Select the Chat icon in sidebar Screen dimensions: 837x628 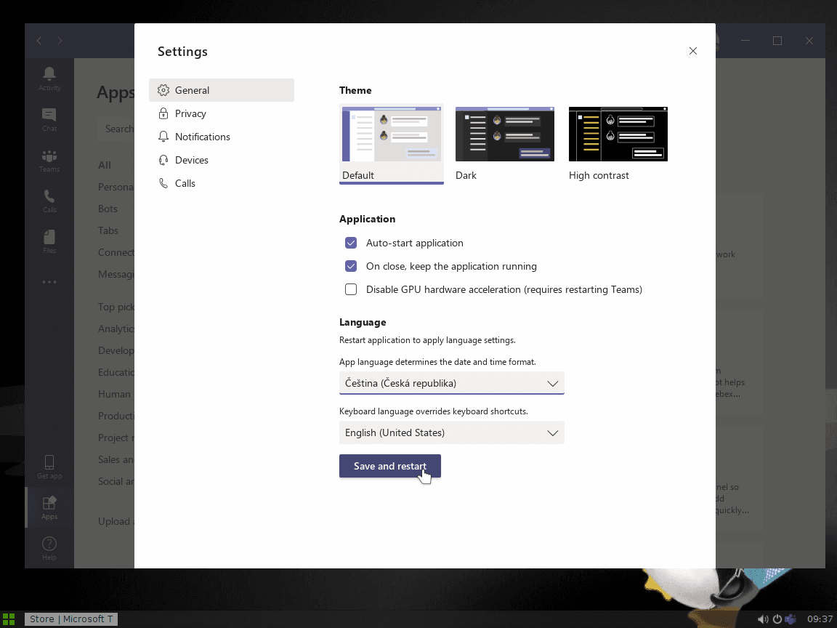tap(49, 118)
